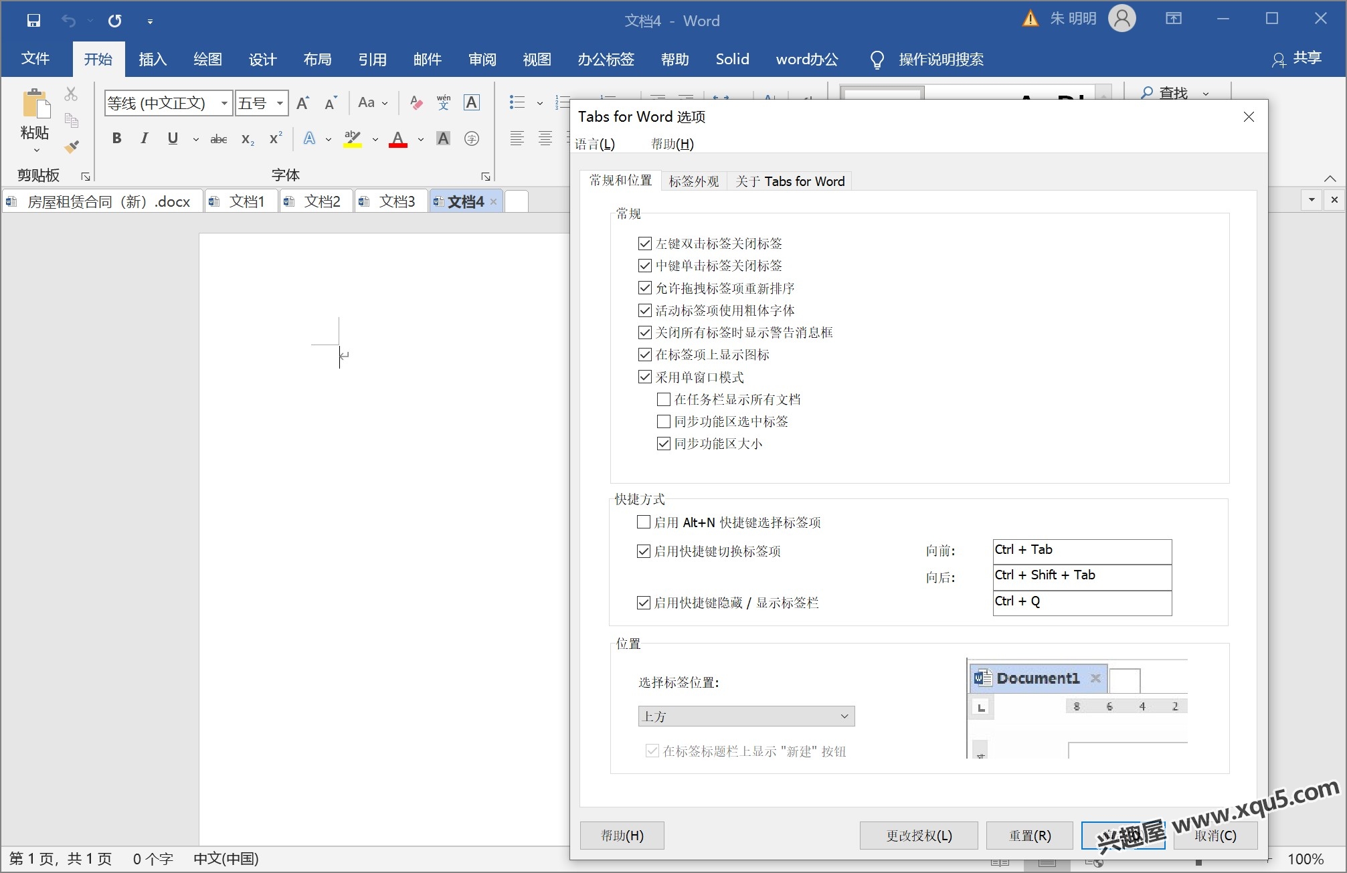This screenshot has height=873, width=1347.
Task: Open the Font dialog launcher
Action: pyautogui.click(x=486, y=177)
